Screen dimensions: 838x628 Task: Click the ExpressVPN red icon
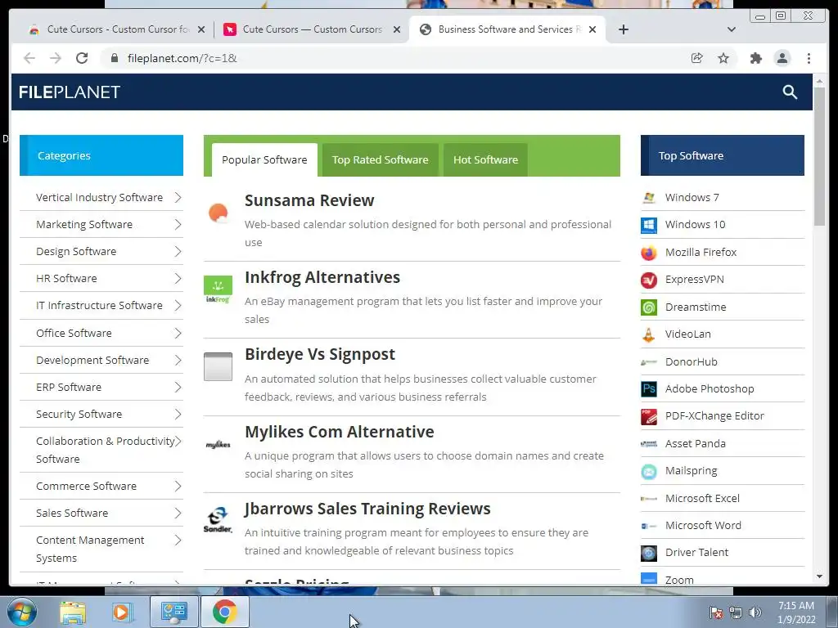649,280
